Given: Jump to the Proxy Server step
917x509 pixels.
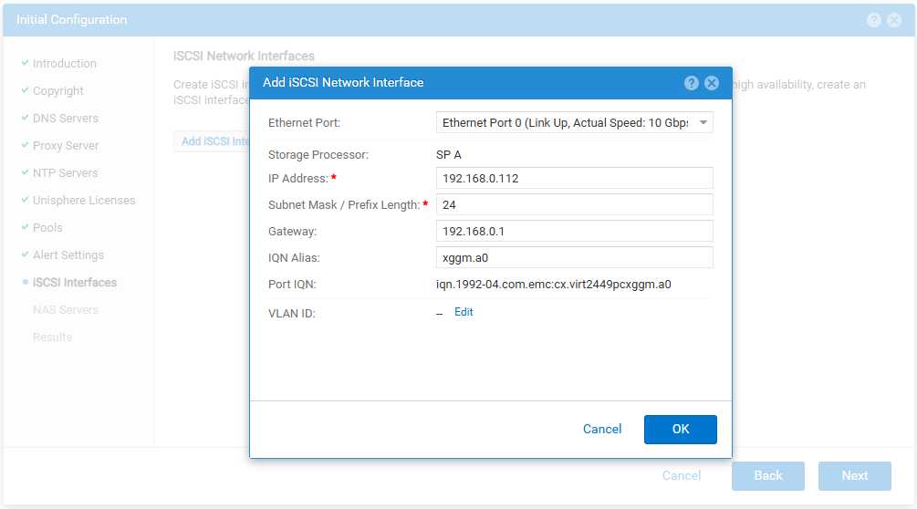Looking at the screenshot, I should click(65, 146).
